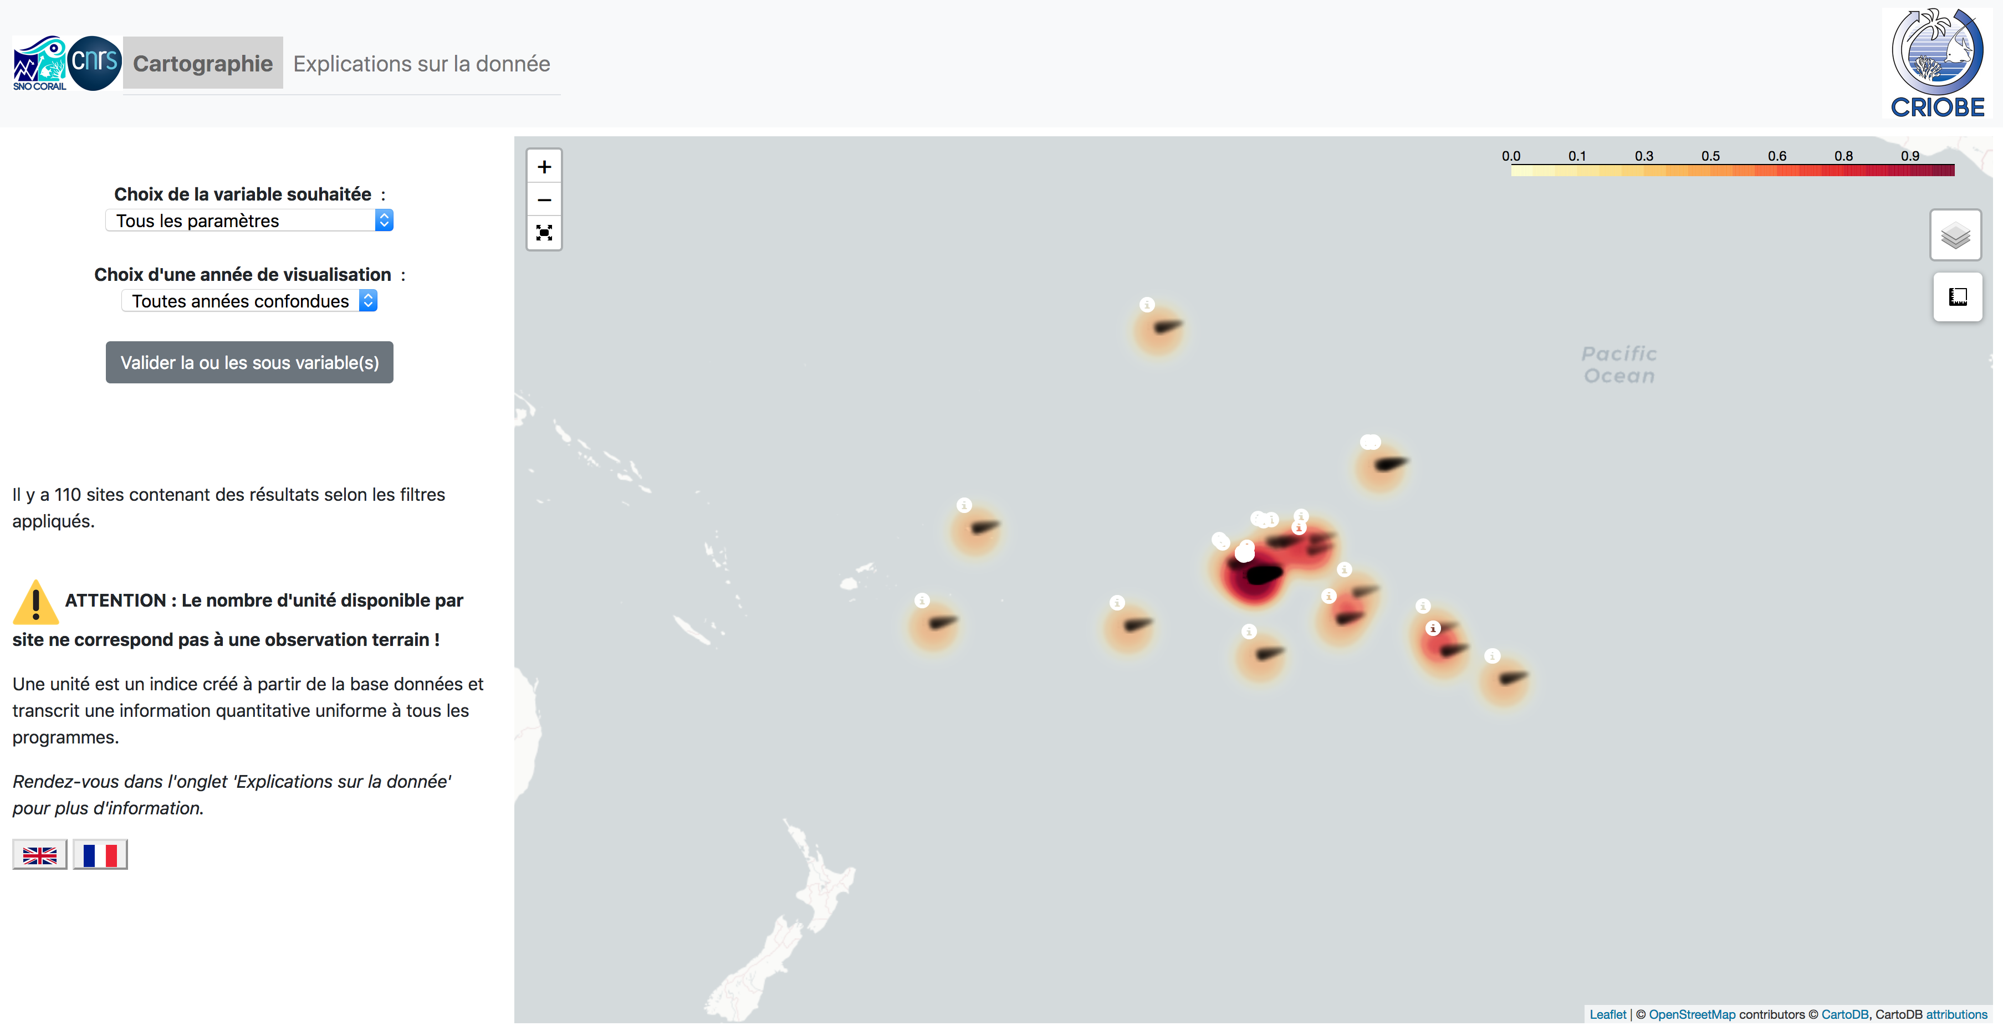Open the CartoDB attributions link

click(1956, 1014)
